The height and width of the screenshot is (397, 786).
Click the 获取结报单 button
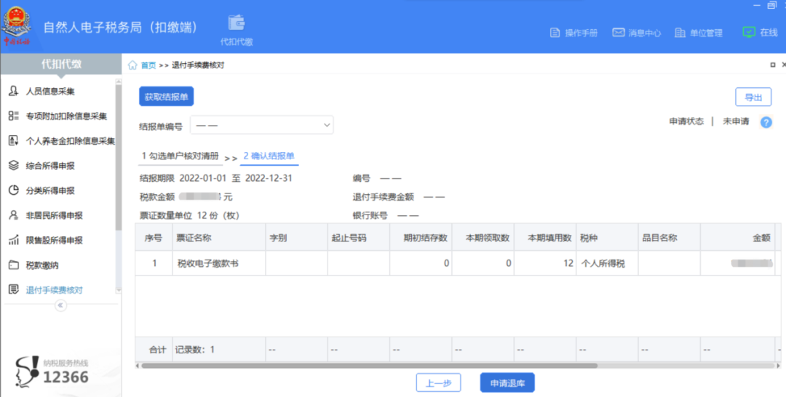click(x=167, y=97)
